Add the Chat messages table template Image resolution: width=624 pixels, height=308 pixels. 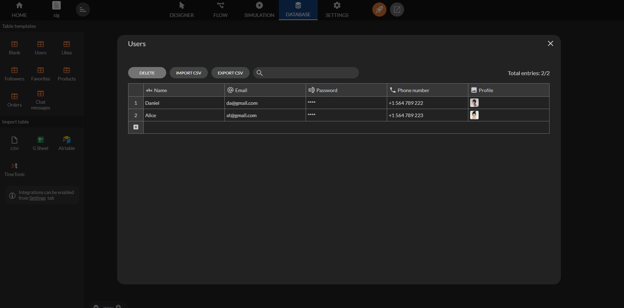(41, 100)
